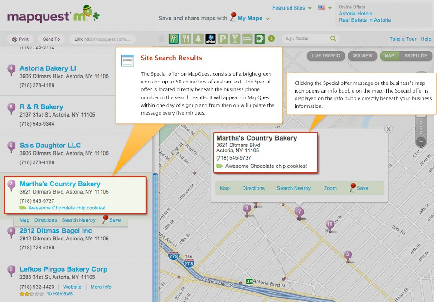Open the Help link
437x302 pixels.
[x=426, y=39]
